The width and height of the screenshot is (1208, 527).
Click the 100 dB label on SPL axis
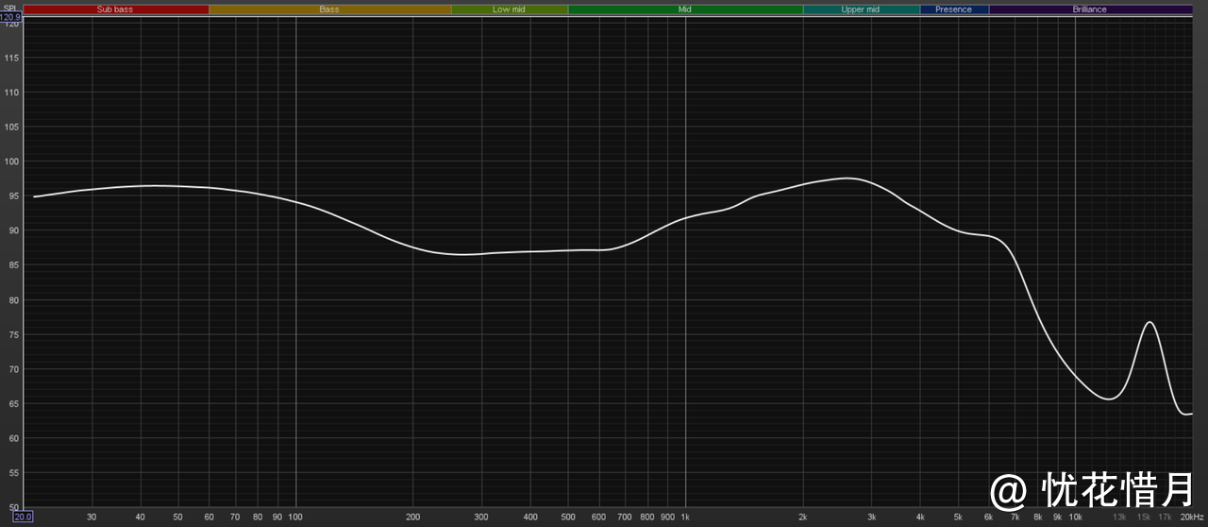12,161
